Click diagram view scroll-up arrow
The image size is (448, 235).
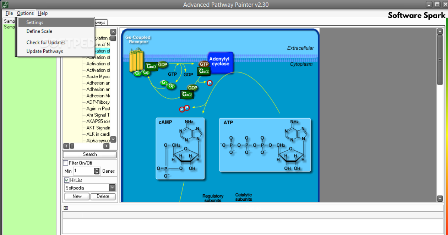pyautogui.click(x=439, y=32)
